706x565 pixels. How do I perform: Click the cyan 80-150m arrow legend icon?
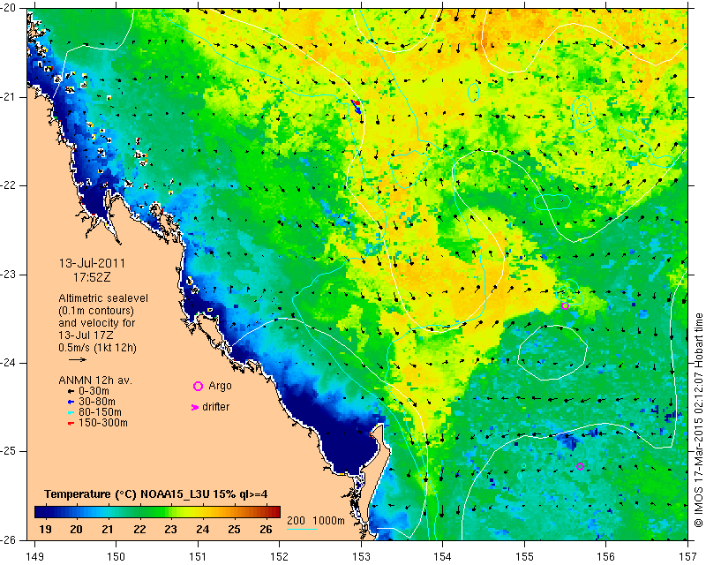click(x=71, y=412)
